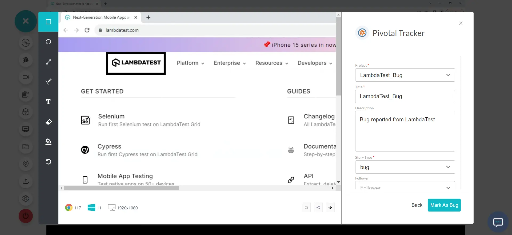Screen dimensions: 512x235
Task: Click the share screenshot icon
Action: pyautogui.click(x=318, y=208)
